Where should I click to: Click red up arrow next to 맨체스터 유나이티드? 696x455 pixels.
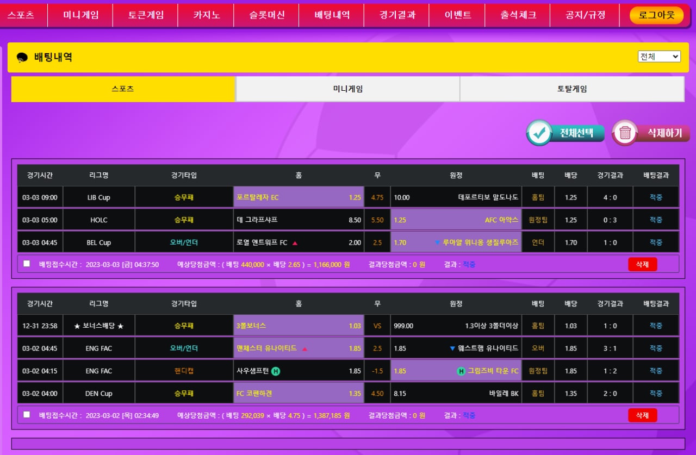coord(304,348)
